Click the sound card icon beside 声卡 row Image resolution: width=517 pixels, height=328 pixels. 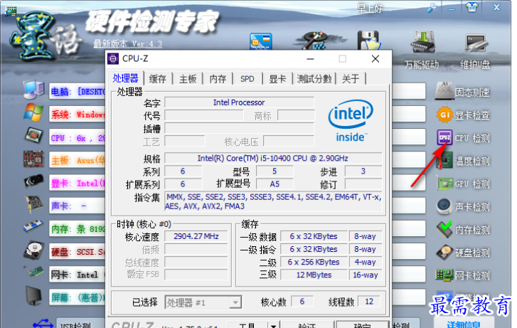point(34,205)
